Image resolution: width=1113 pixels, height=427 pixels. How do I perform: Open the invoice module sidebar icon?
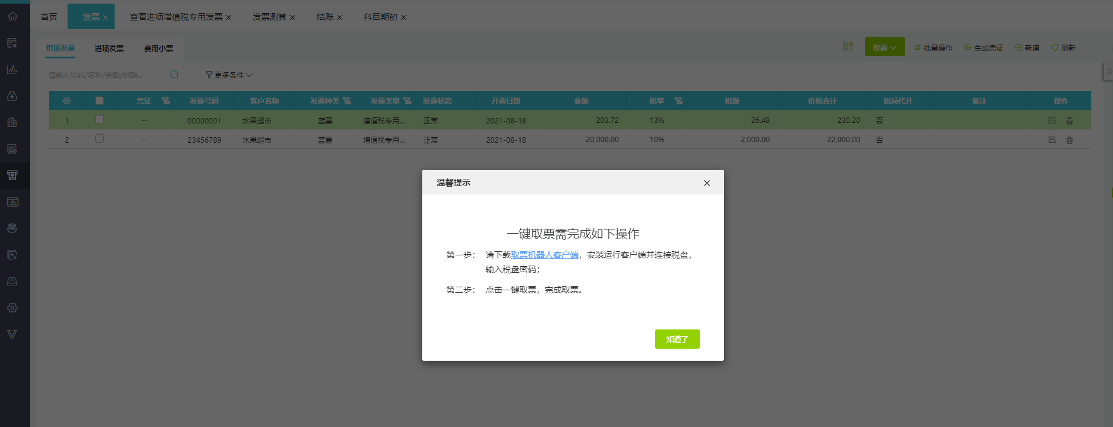click(x=12, y=175)
